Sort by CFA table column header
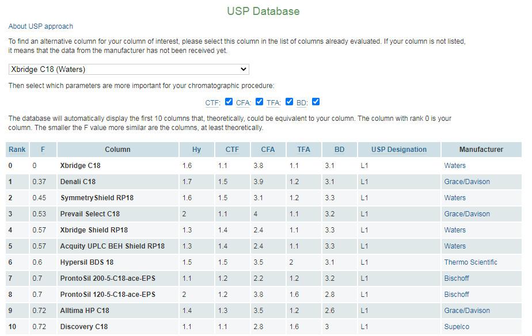The height and width of the screenshot is (336, 532). click(x=268, y=150)
